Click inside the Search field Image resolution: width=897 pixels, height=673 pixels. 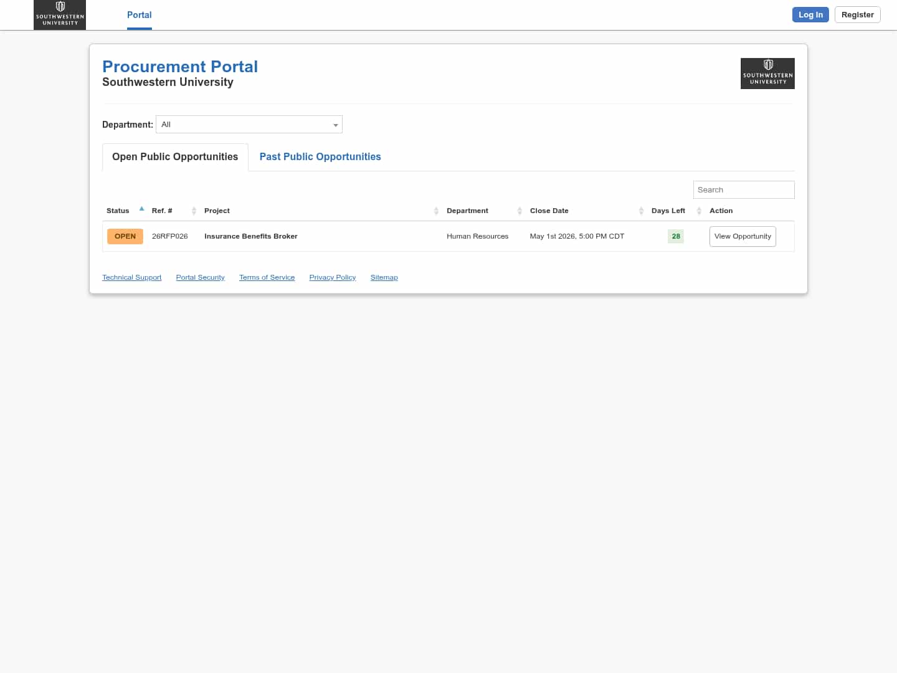click(744, 189)
